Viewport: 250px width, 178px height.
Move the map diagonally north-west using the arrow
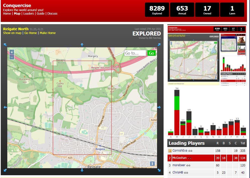[5, 45]
